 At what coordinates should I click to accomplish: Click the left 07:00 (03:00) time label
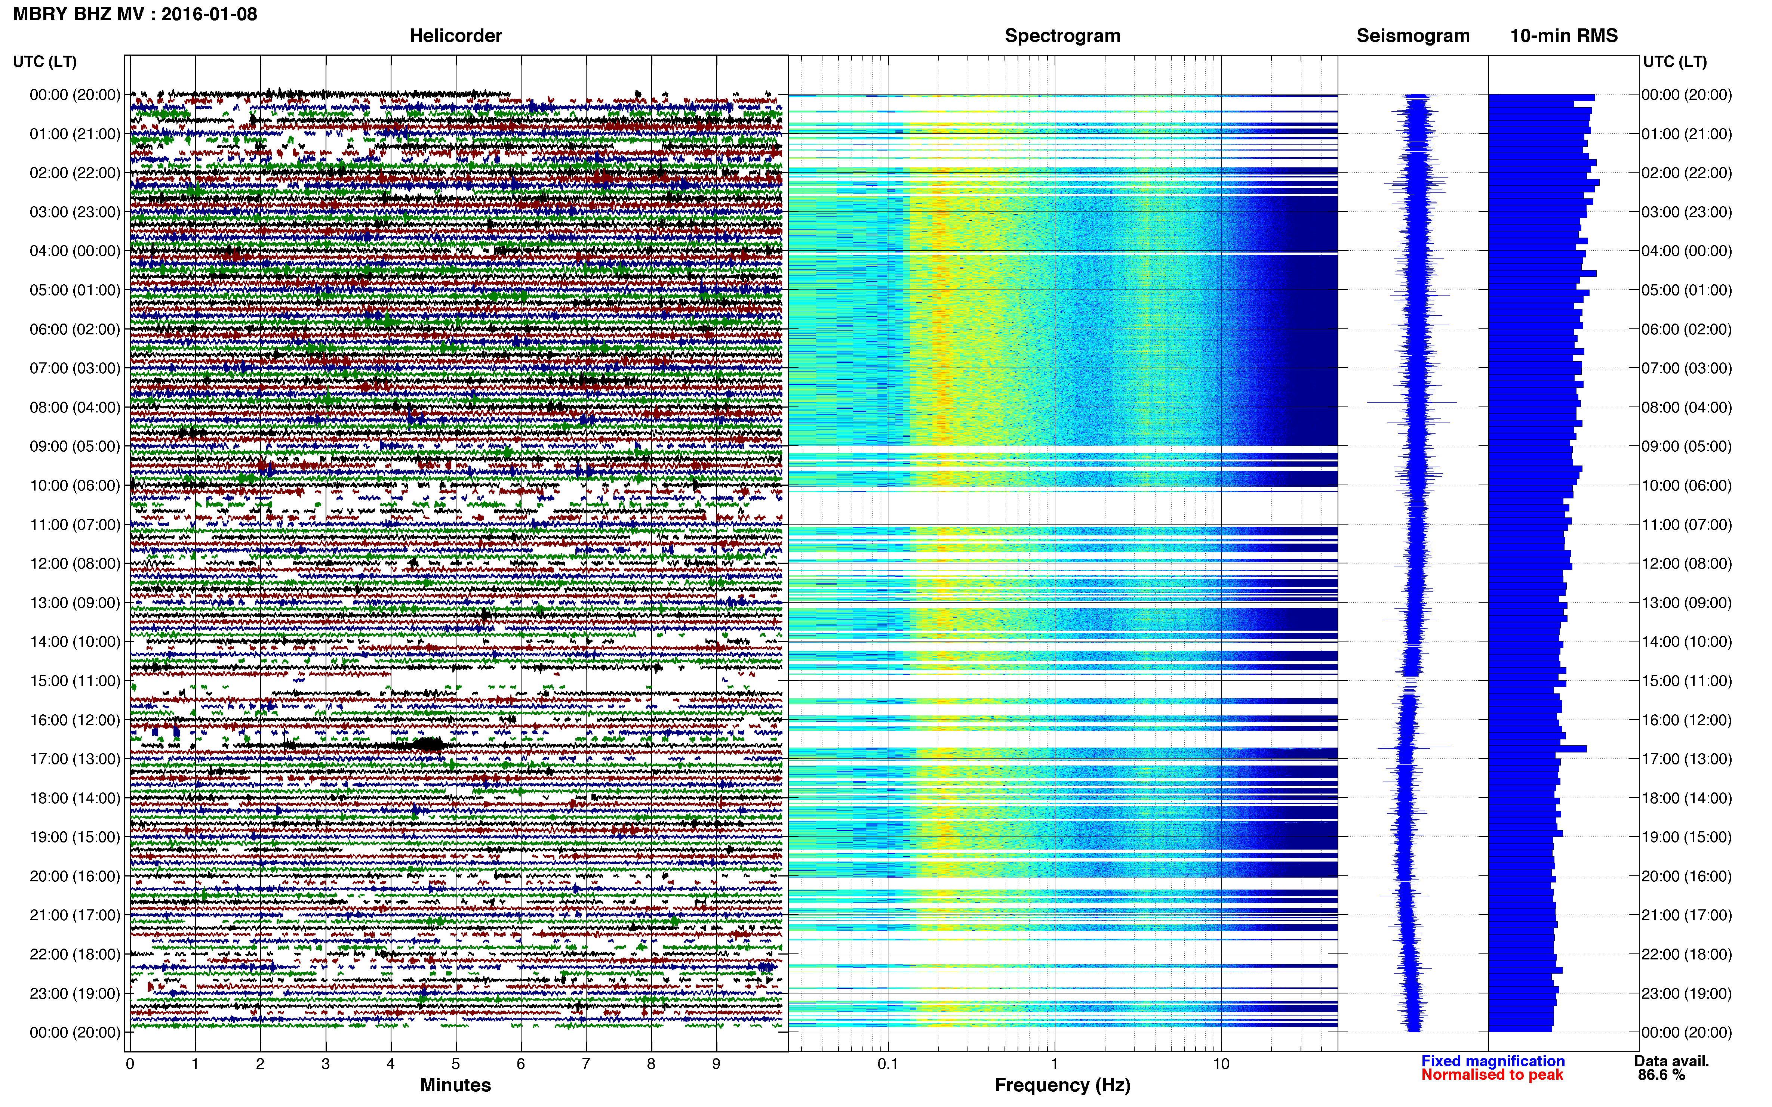point(75,368)
